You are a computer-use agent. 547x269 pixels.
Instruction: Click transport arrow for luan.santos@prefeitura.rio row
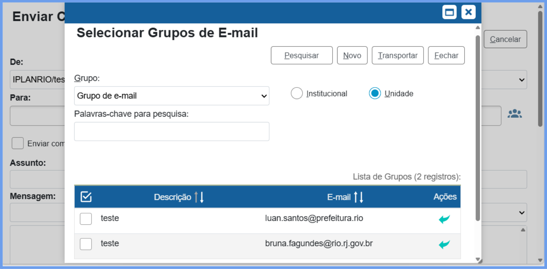click(x=444, y=219)
